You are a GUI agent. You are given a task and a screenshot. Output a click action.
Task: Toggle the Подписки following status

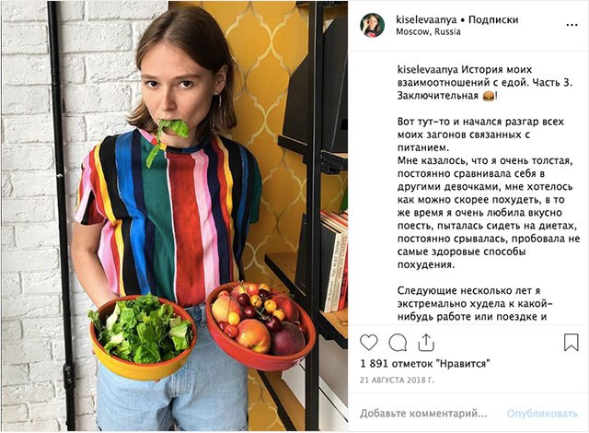pos(493,20)
